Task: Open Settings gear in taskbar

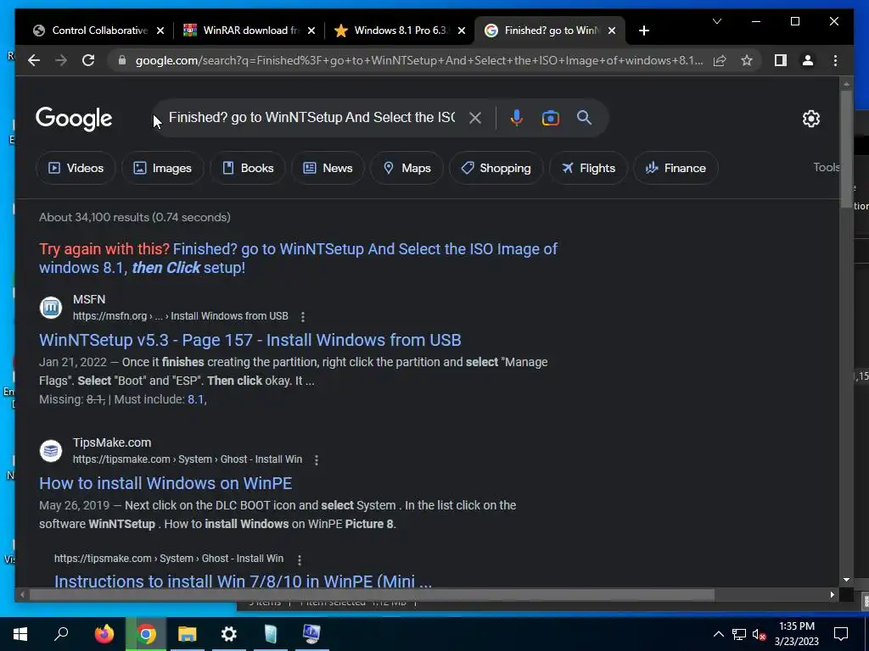Action: pyautogui.click(x=228, y=634)
